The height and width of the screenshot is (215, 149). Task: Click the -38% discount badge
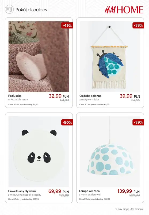tap(138, 25)
